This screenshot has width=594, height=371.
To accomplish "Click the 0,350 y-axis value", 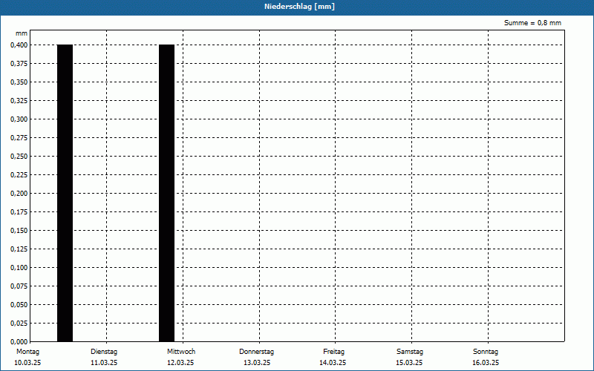I will tap(19, 82).
